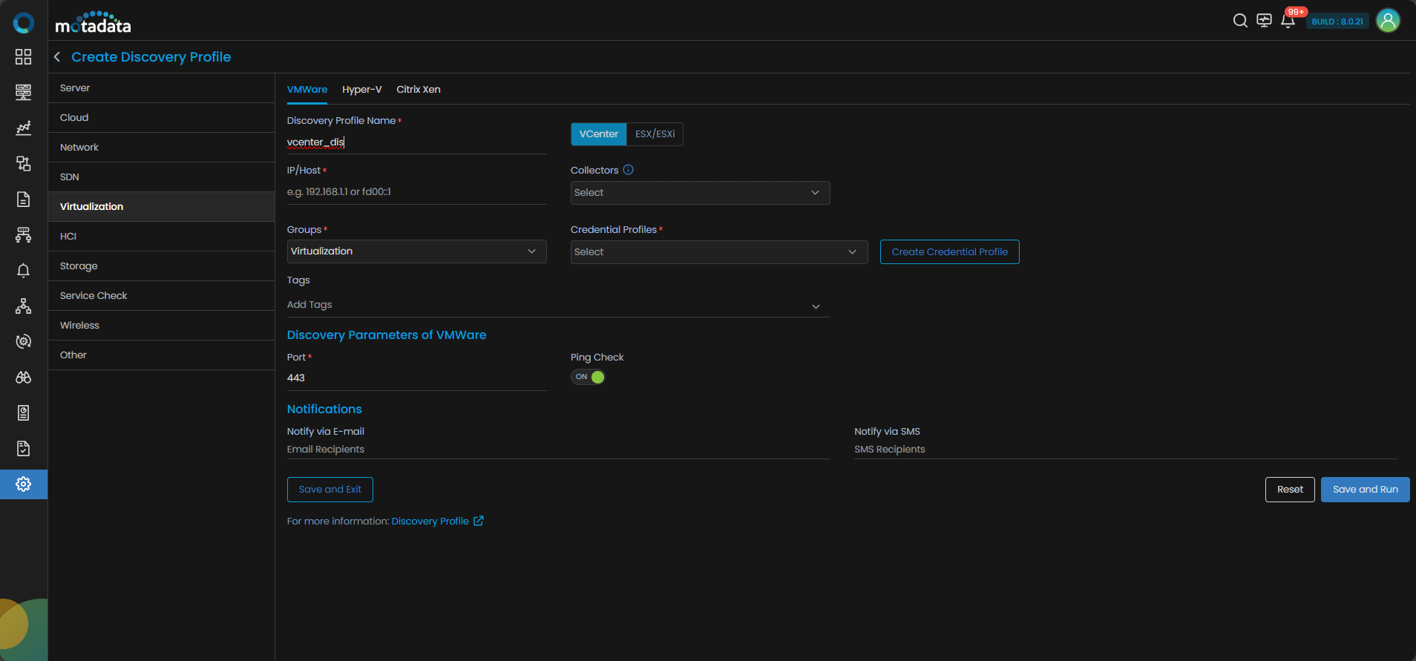
Task: Select the VCenter option
Action: click(599, 134)
